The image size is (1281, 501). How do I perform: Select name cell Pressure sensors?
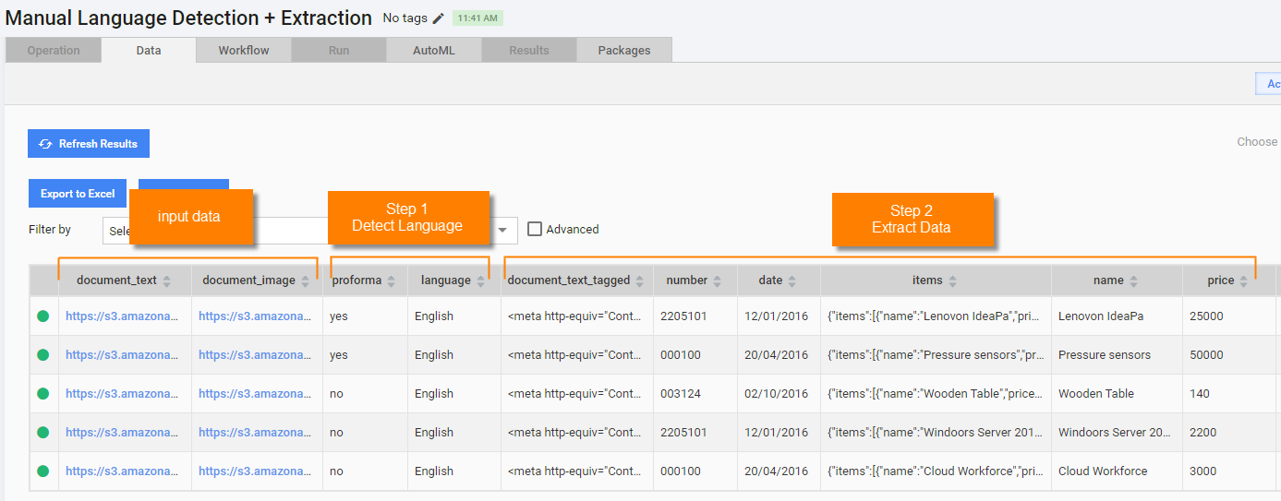tap(1117, 354)
